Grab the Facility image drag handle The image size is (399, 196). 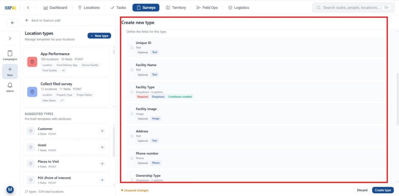pyautogui.click(x=132, y=114)
